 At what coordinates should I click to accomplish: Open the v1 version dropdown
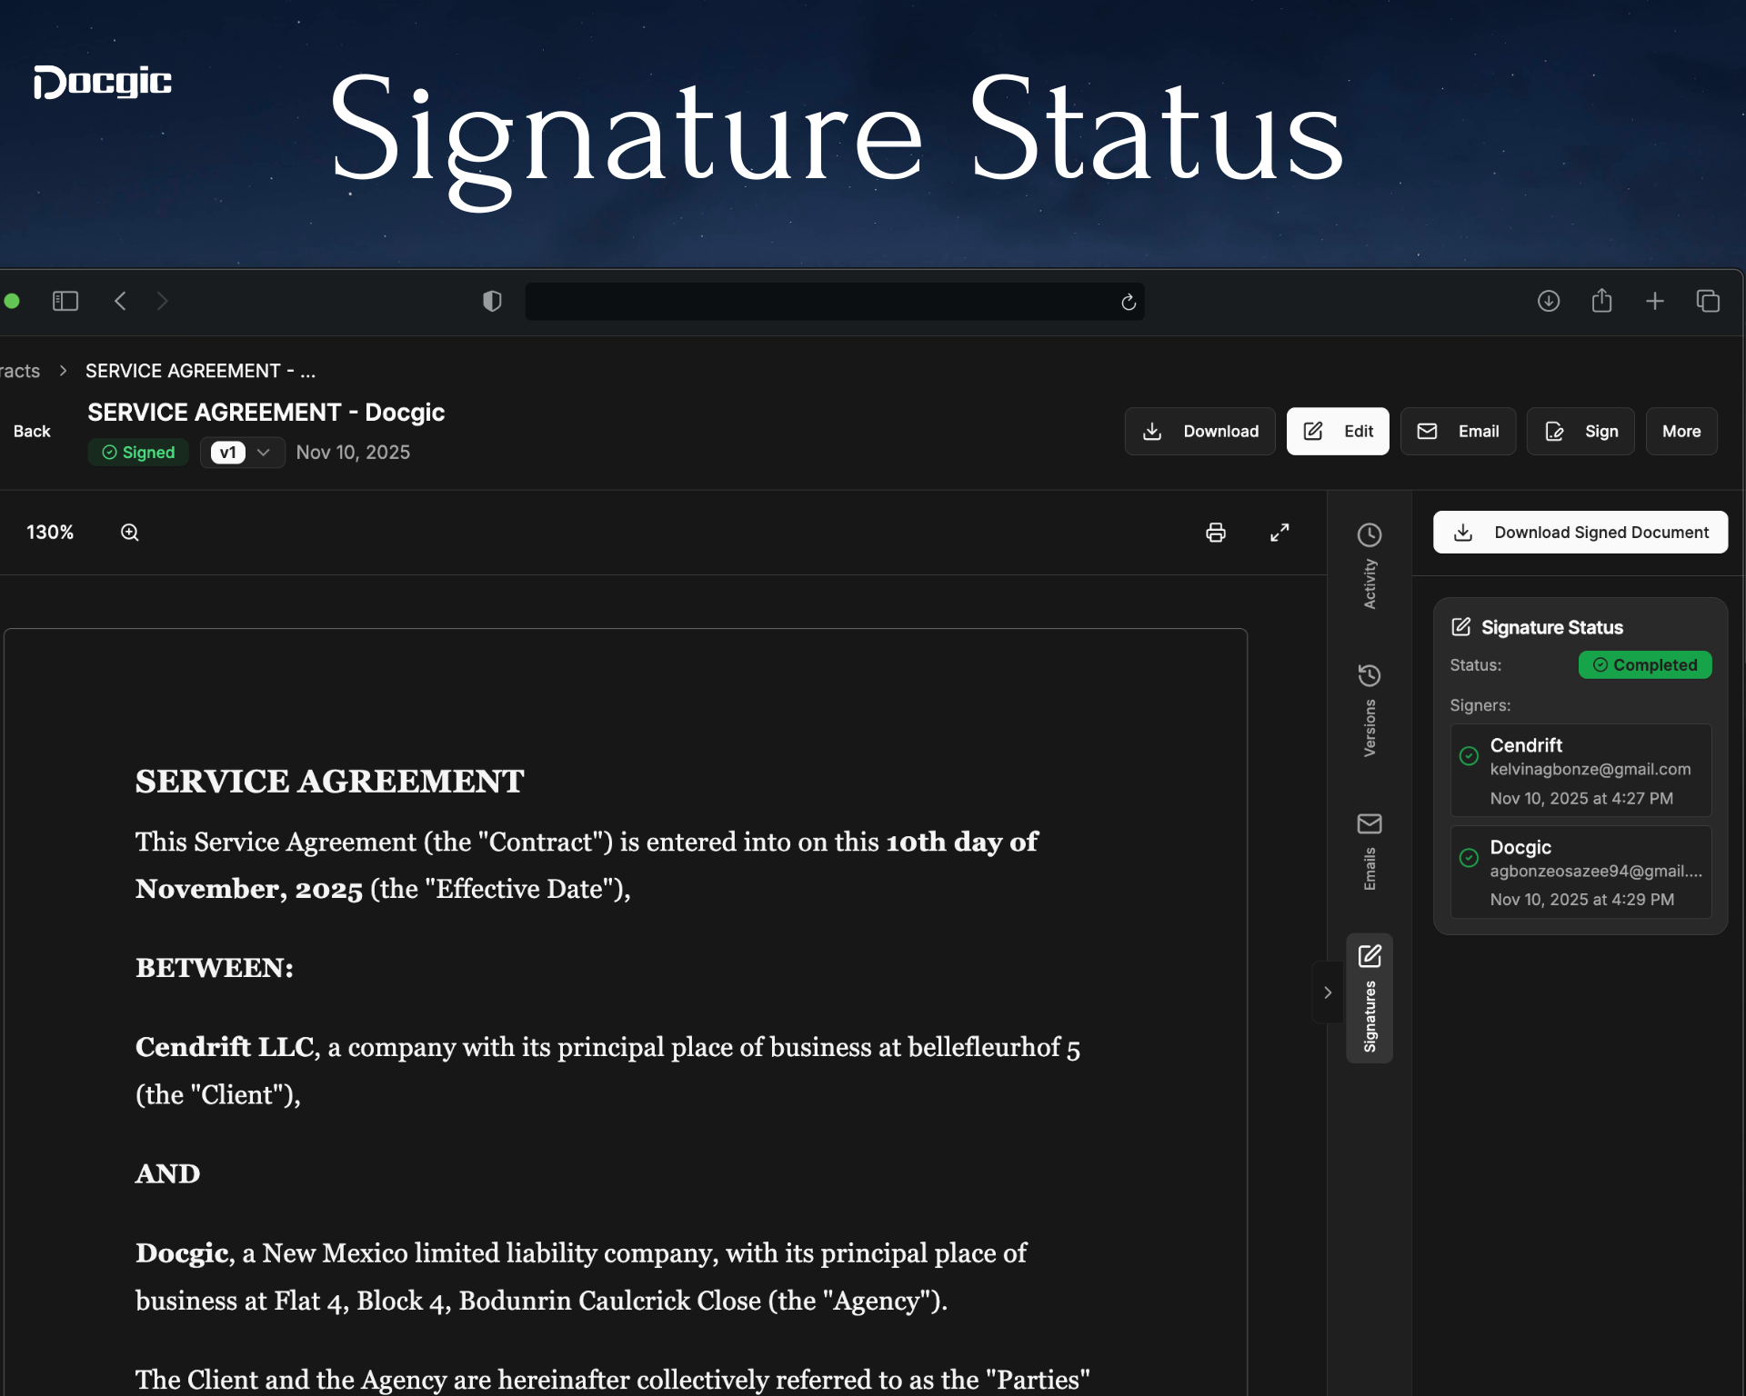(242, 453)
